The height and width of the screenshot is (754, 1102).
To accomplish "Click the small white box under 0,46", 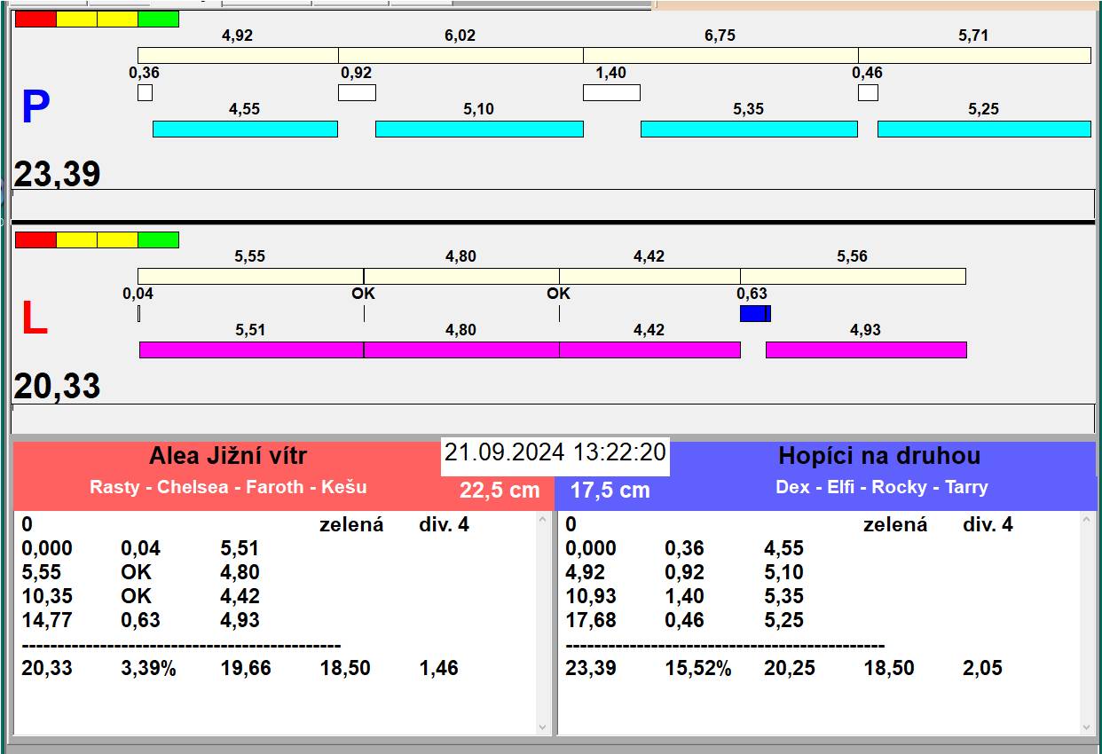I will point(868,92).
